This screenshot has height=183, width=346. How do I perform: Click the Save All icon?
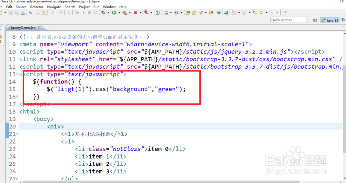click(17, 13)
